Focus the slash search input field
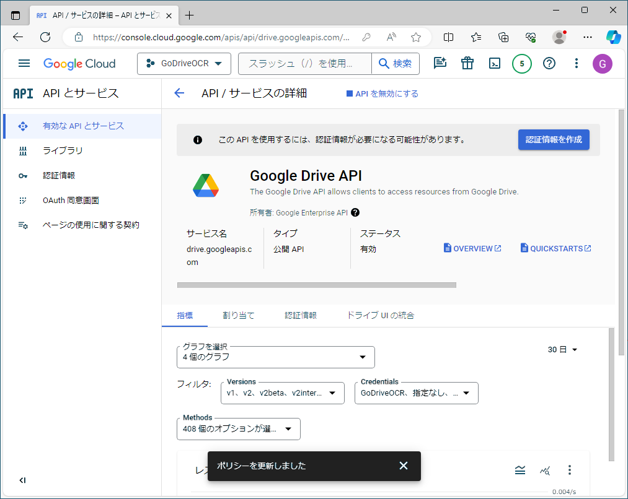The width and height of the screenshot is (628, 499). (x=305, y=64)
